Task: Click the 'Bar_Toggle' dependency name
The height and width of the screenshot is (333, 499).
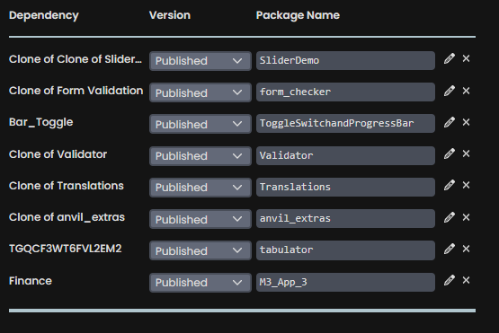Action: click(41, 122)
